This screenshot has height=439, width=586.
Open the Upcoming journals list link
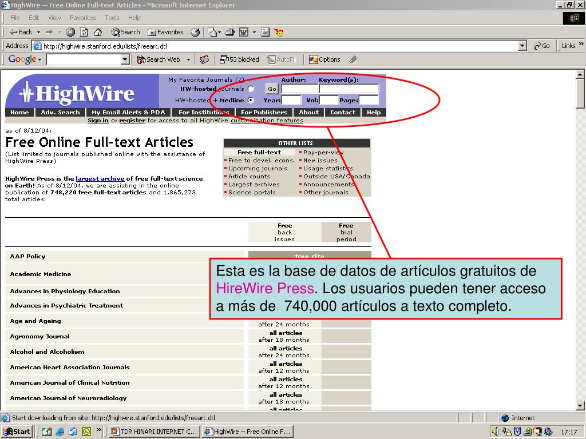pyautogui.click(x=258, y=169)
